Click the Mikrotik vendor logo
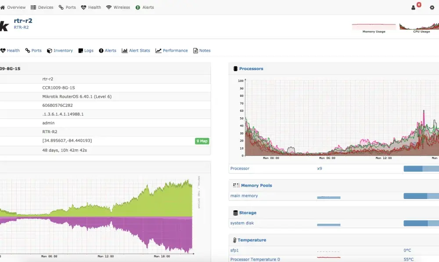 [x=4, y=26]
